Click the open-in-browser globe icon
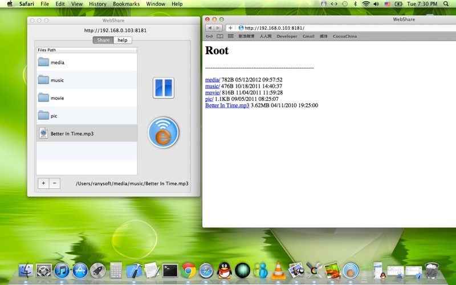This screenshot has width=456, height=285. click(163, 132)
